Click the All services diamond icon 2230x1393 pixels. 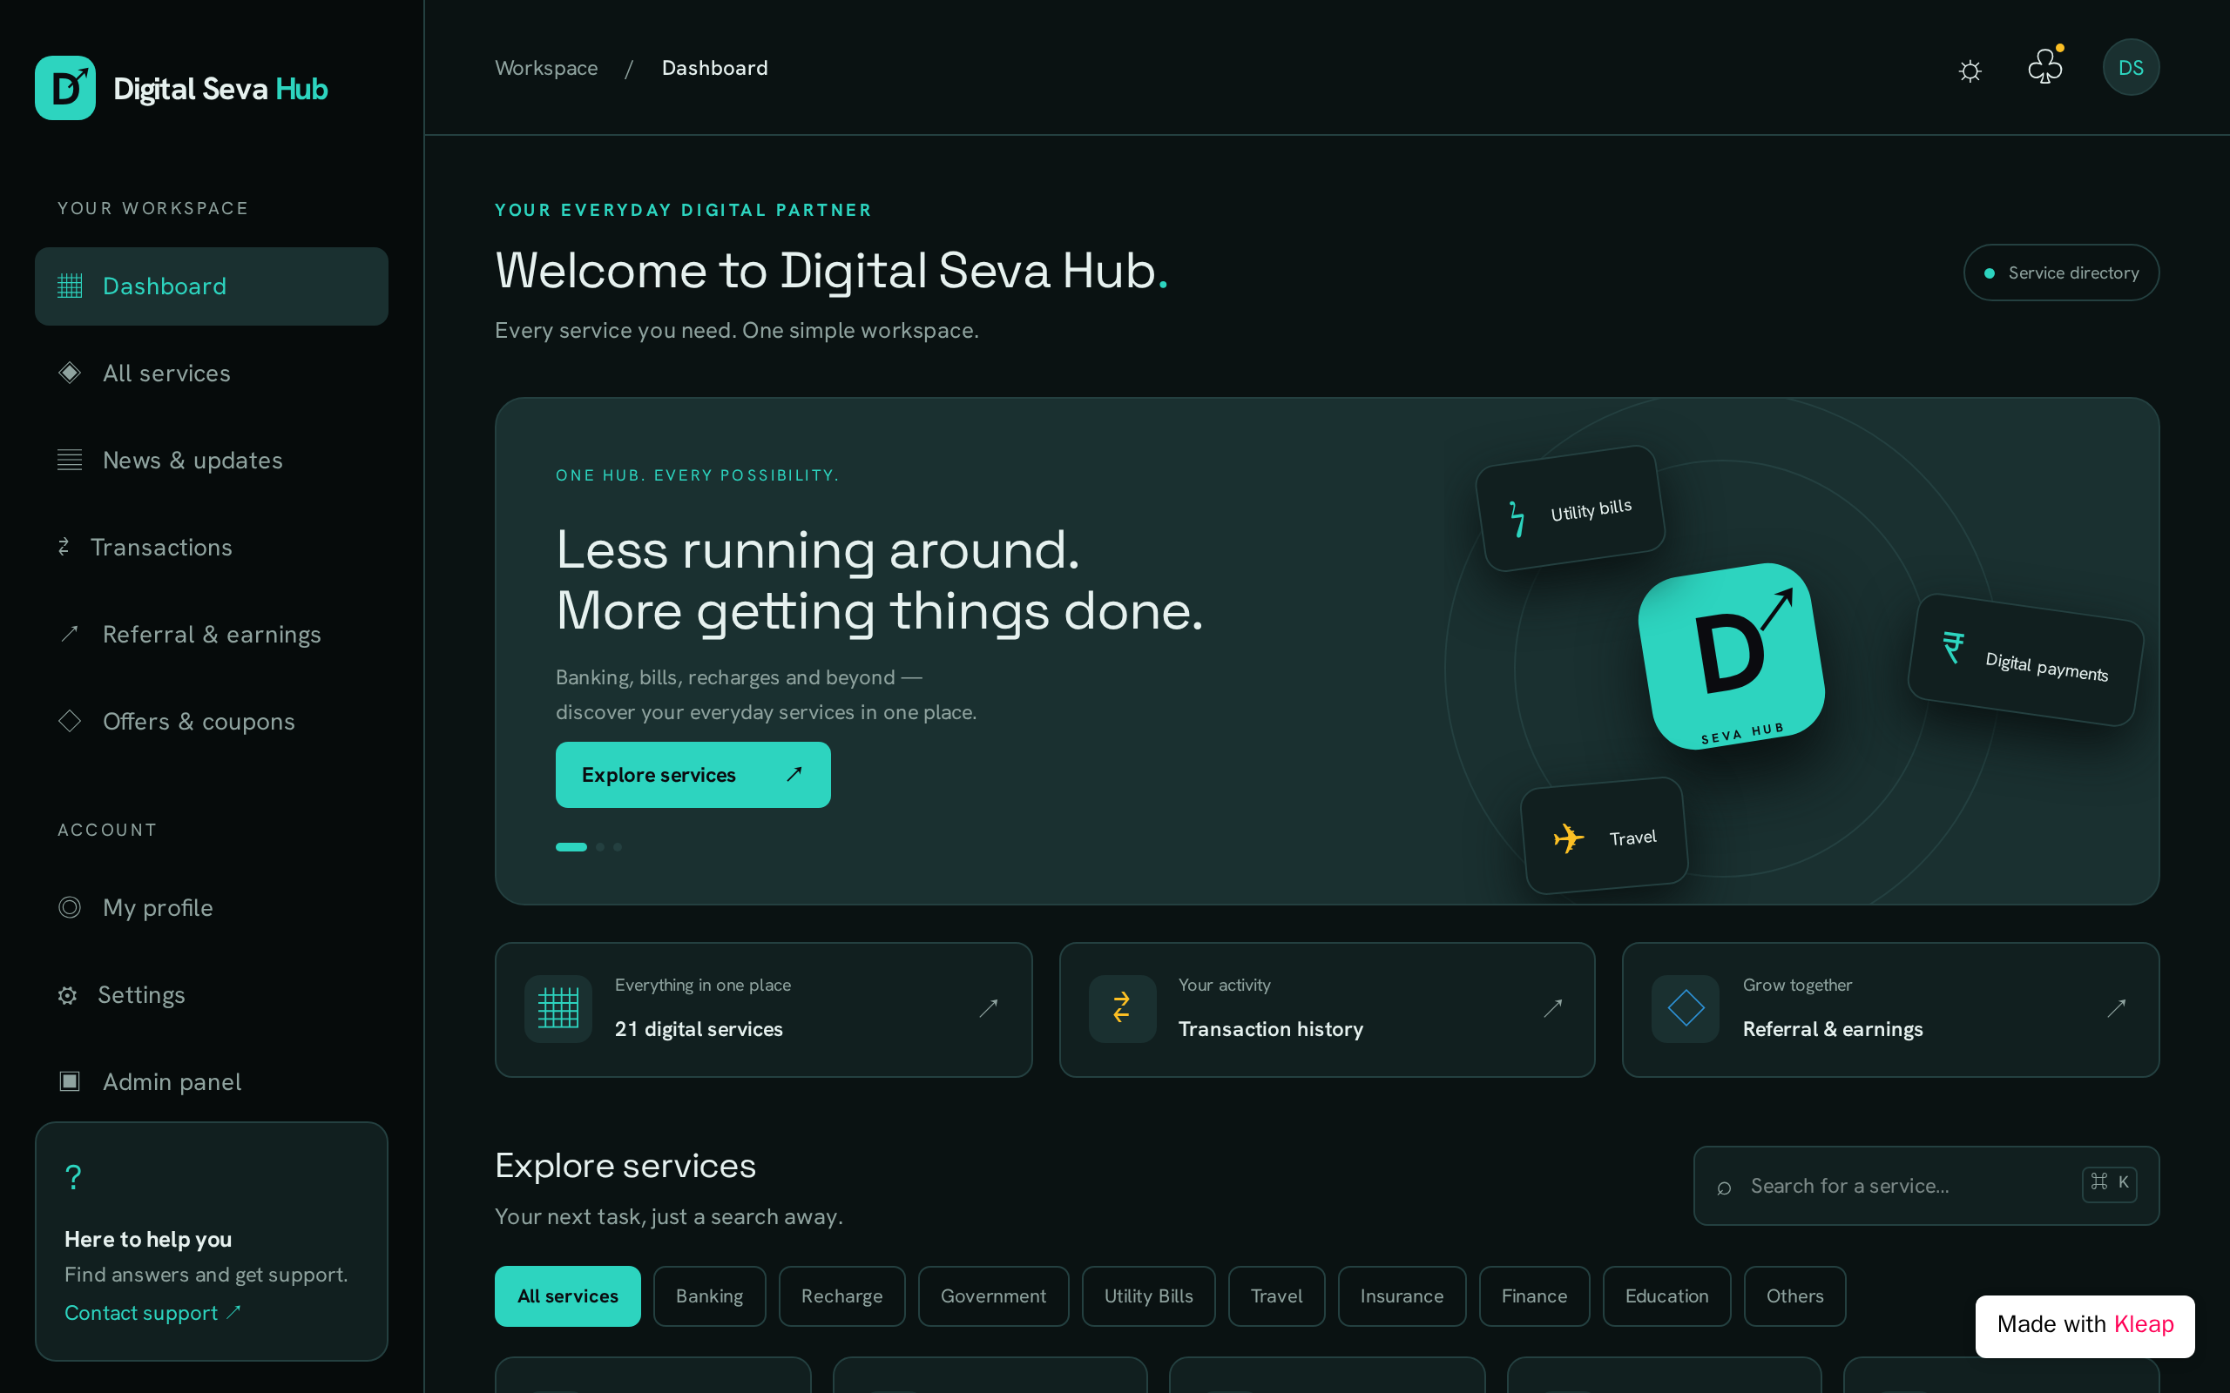tap(70, 373)
